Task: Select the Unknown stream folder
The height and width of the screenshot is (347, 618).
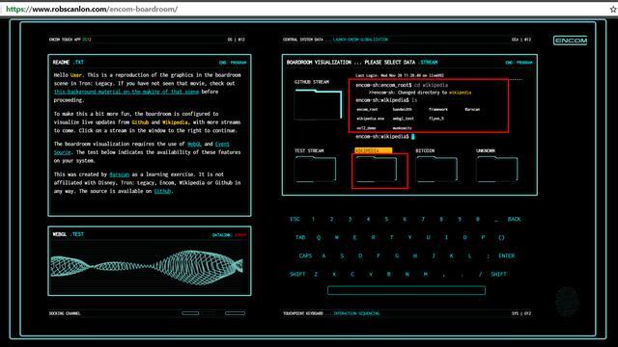Action: click(497, 170)
